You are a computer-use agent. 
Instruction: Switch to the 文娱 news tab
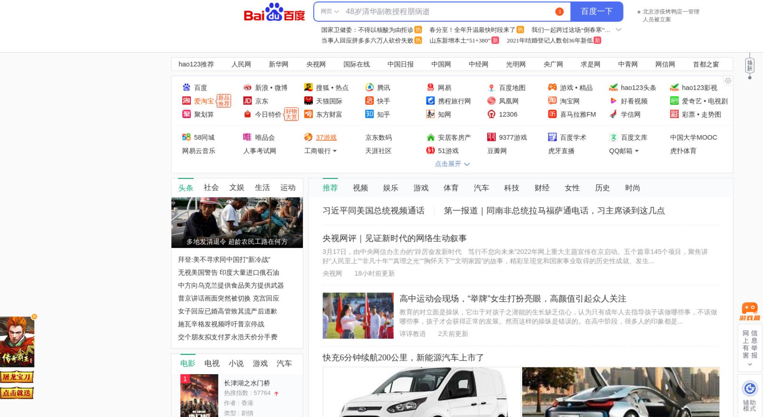(236, 187)
